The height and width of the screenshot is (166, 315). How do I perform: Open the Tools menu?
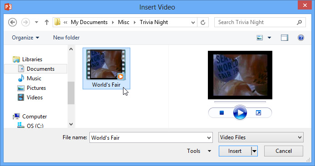199,151
